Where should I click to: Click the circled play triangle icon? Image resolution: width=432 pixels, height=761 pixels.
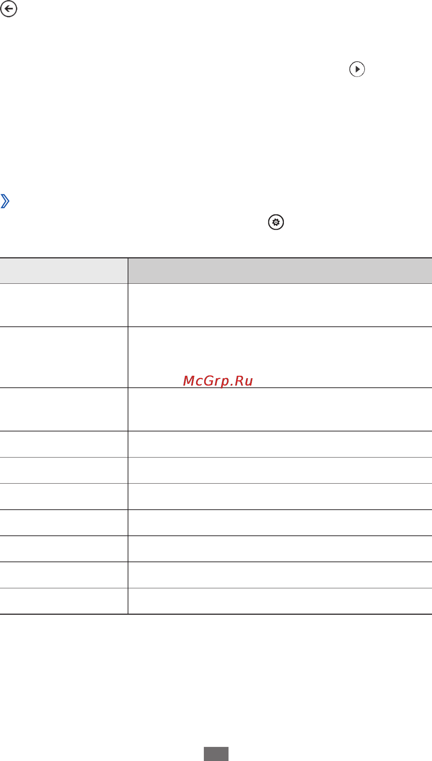(357, 69)
